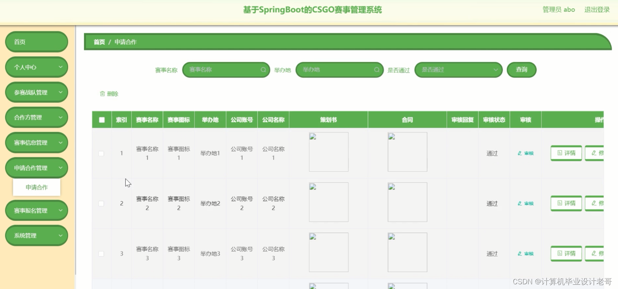618x289 pixels.
Task: Expand the 合作方管理 sidebar menu
Action: coord(36,117)
